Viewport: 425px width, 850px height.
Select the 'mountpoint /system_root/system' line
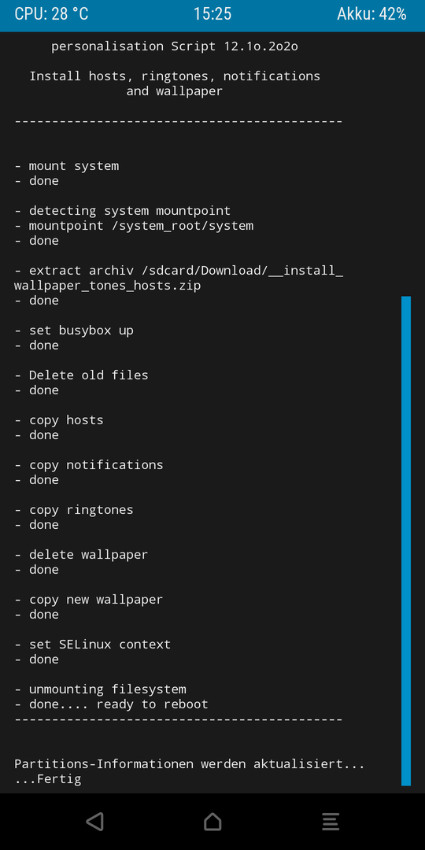point(134,226)
